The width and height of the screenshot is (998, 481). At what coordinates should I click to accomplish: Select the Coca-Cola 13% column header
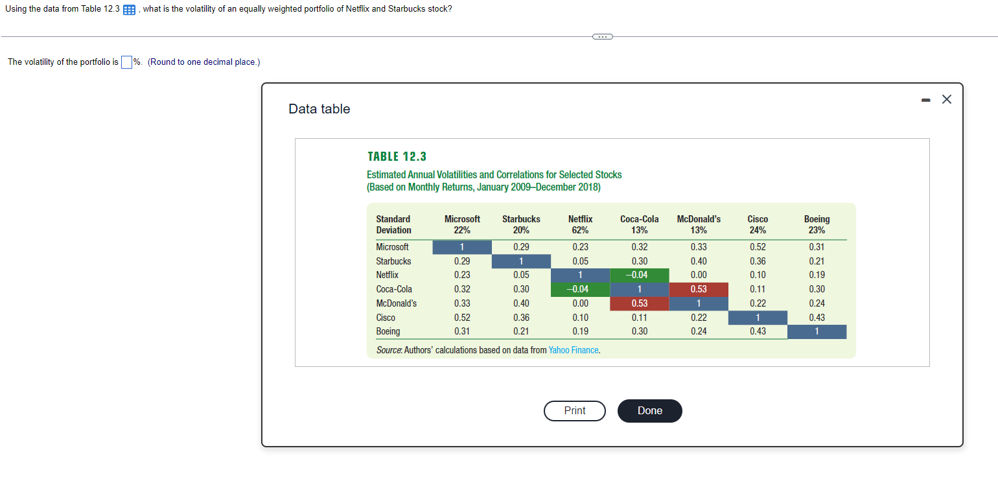pos(639,224)
